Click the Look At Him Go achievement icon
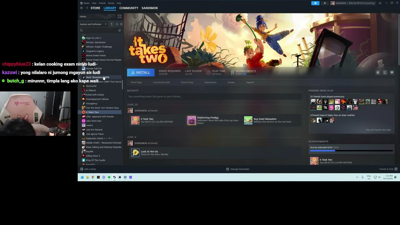The image size is (400, 225). pyautogui.click(x=135, y=153)
